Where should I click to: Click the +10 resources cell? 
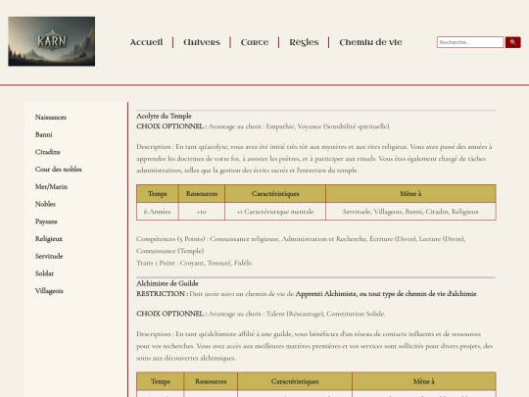(202, 212)
